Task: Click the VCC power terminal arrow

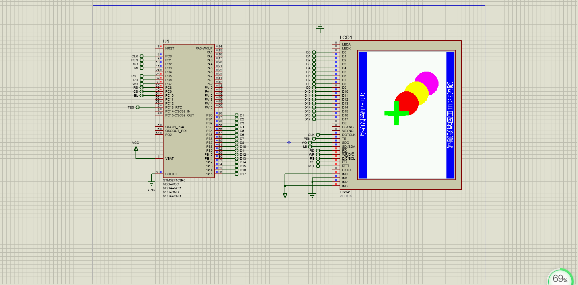Action: pos(136,149)
